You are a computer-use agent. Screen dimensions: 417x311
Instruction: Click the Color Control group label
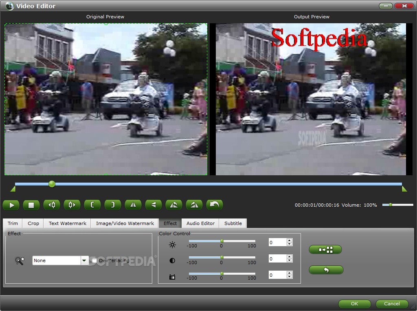pyautogui.click(x=174, y=234)
